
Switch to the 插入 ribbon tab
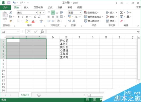(26, 8)
